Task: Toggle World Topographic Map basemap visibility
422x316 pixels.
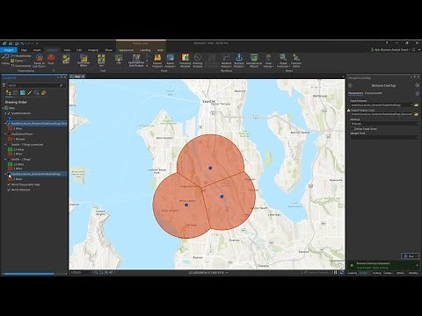Action: pos(9,184)
